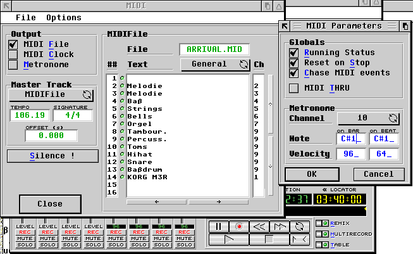Viewport: 413px width, 254px height.
Task: Enable the MIDI Clock output checkbox
Action: pyautogui.click(x=13, y=54)
